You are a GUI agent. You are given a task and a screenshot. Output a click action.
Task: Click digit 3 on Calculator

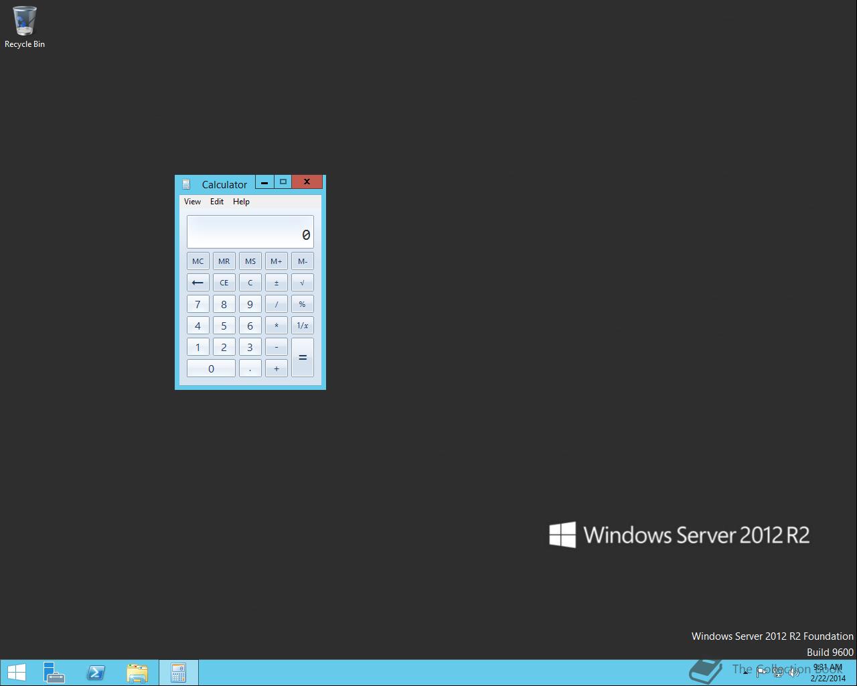pos(250,347)
